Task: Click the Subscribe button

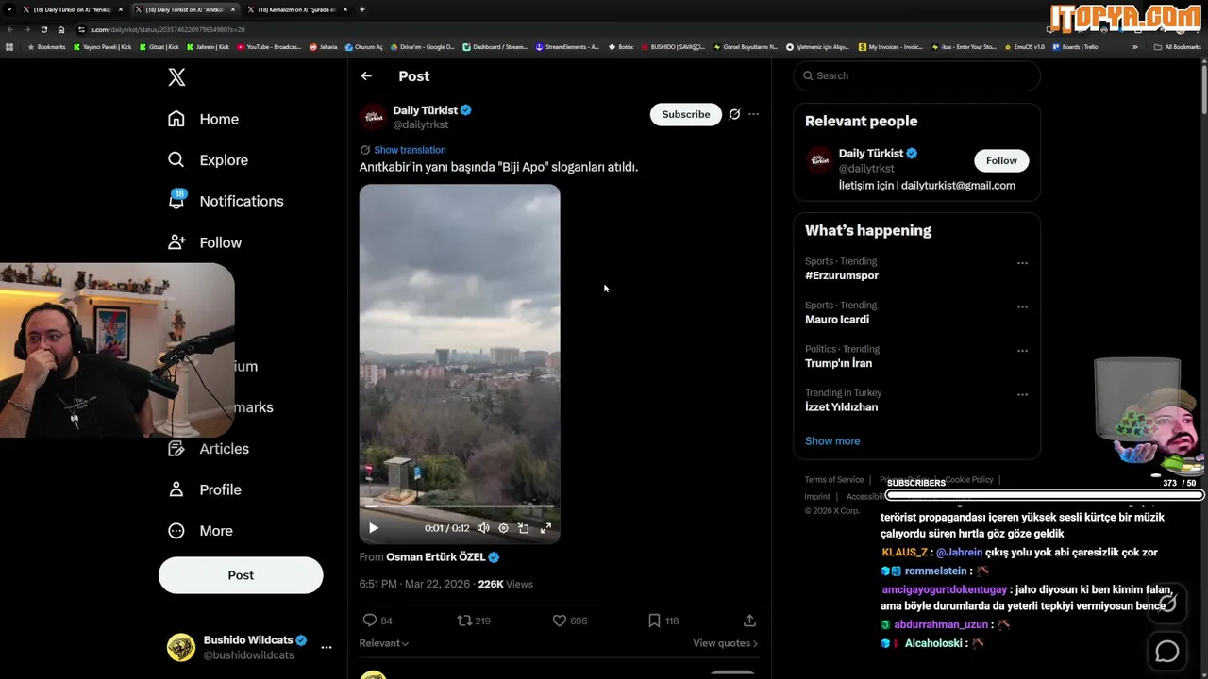Action: coord(685,114)
